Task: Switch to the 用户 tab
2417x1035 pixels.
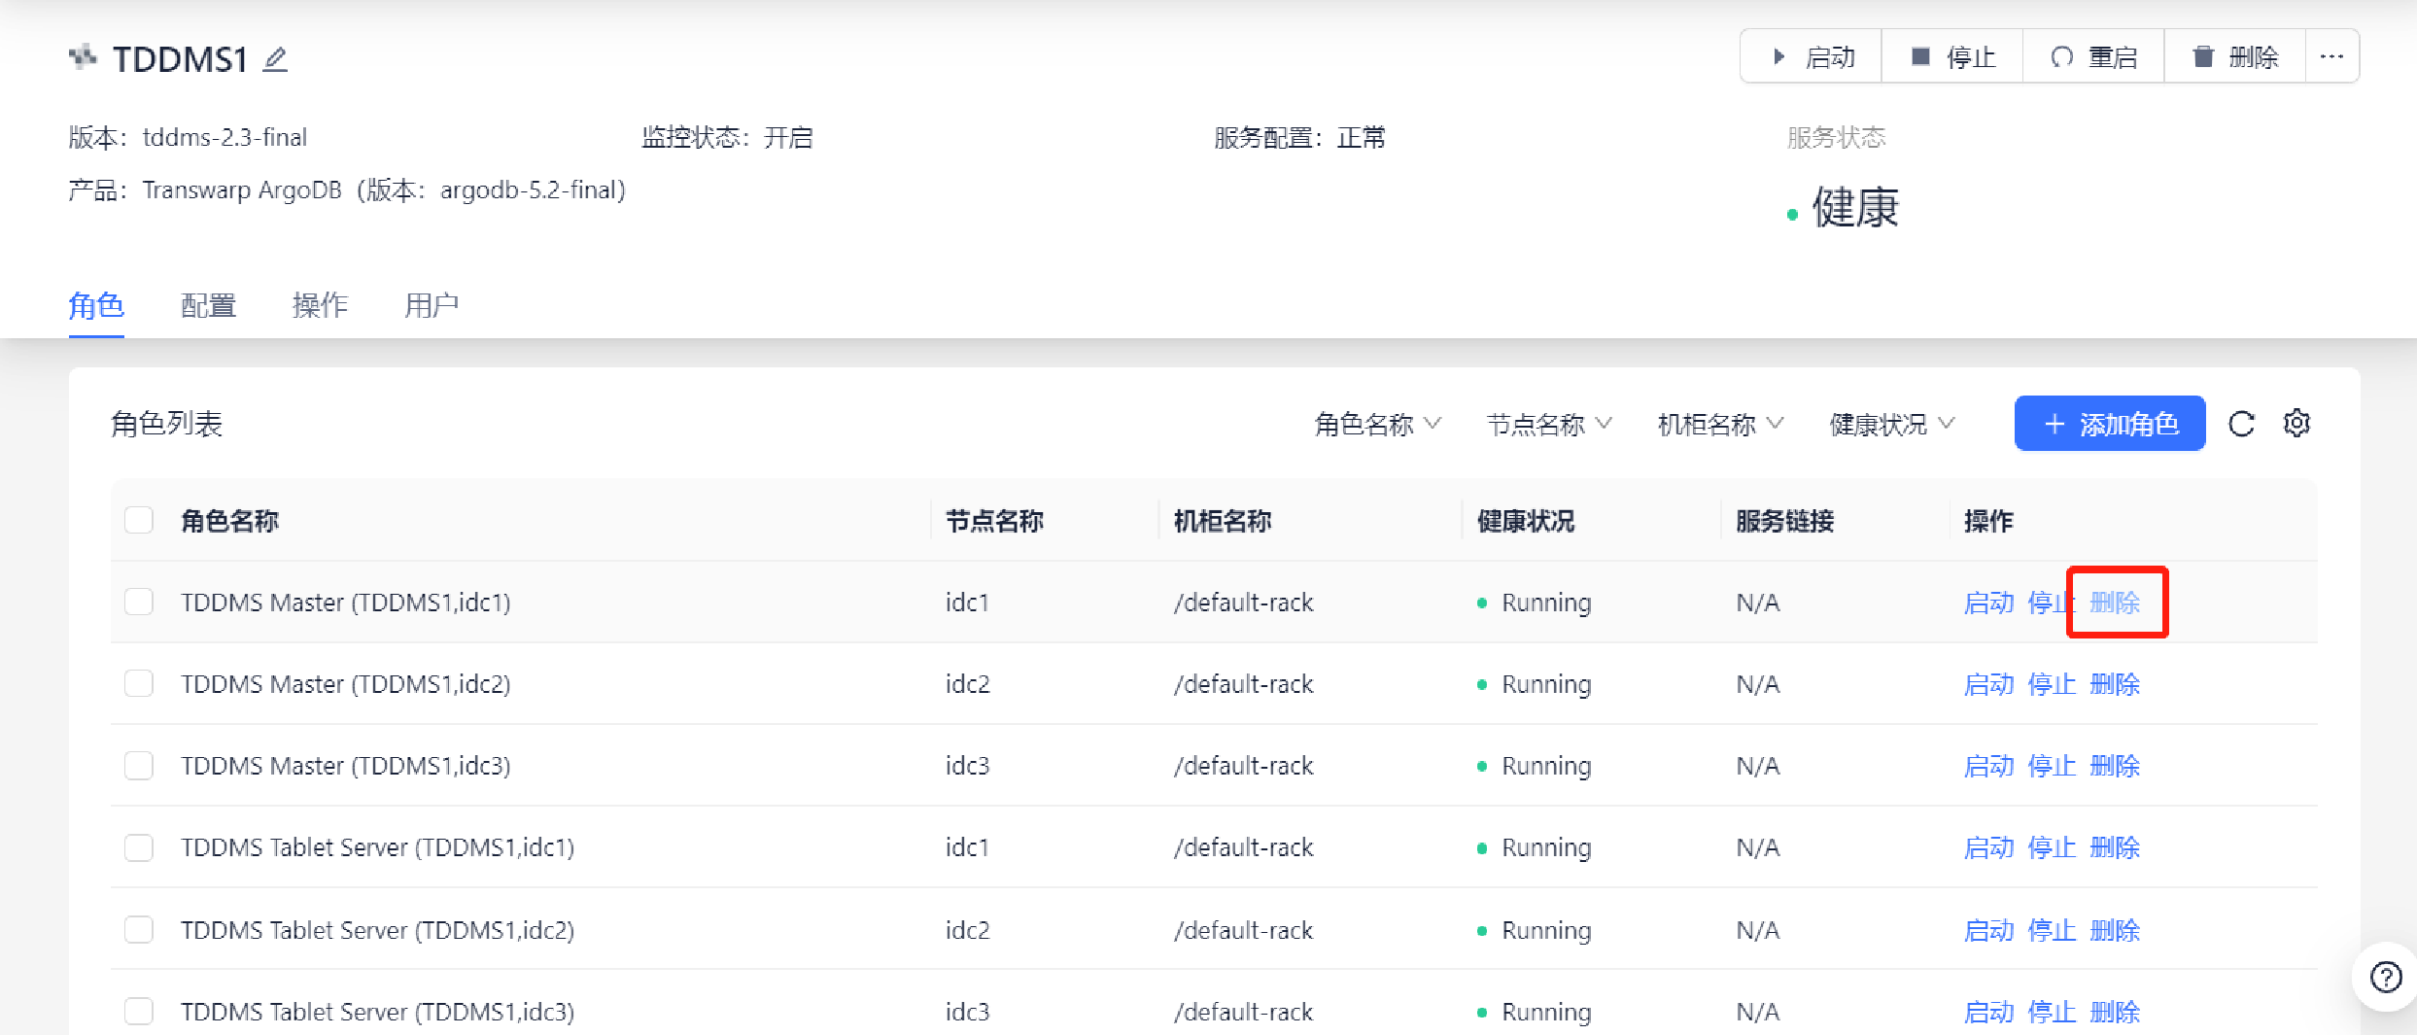Action: [432, 305]
